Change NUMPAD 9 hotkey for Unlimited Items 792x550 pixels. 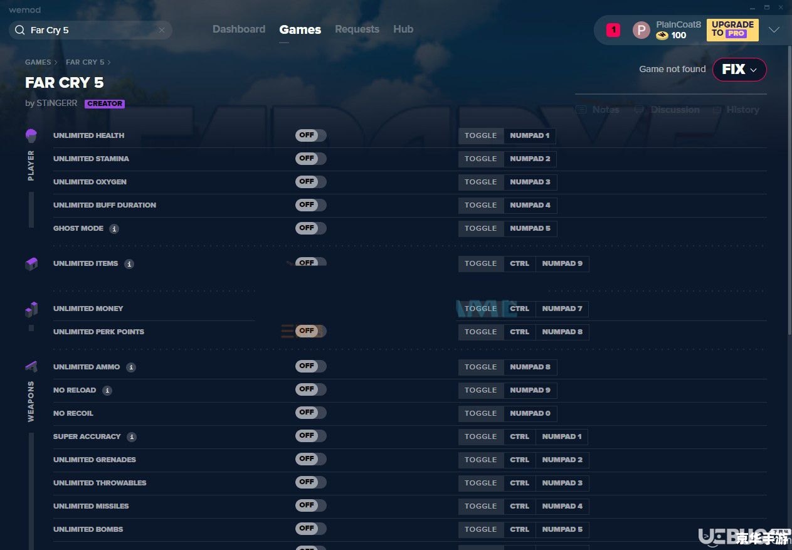tap(562, 264)
